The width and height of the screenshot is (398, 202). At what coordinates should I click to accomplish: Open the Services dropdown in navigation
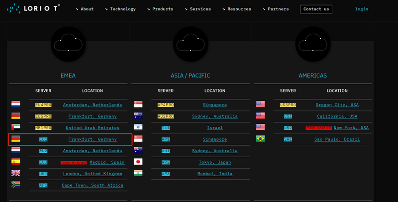pos(198,9)
